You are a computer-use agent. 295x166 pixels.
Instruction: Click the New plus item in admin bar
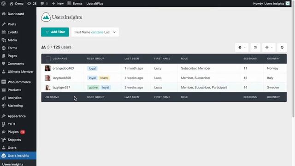[58, 4]
